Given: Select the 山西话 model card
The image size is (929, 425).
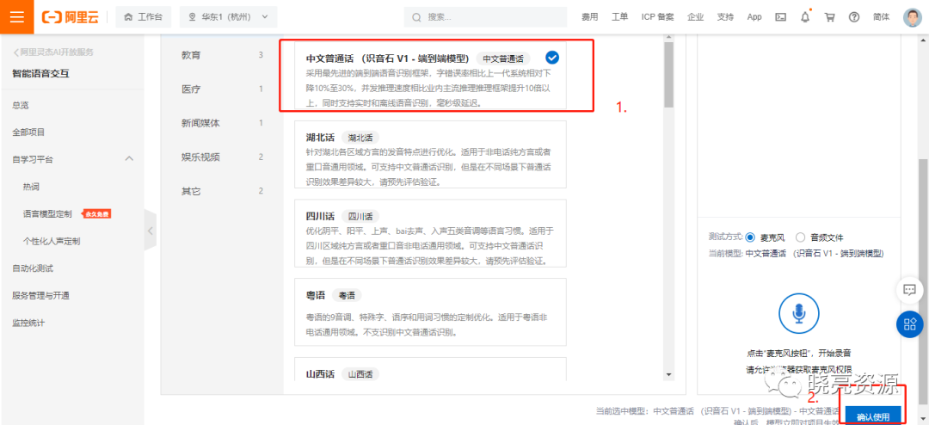Looking at the screenshot, I should click(x=430, y=369).
